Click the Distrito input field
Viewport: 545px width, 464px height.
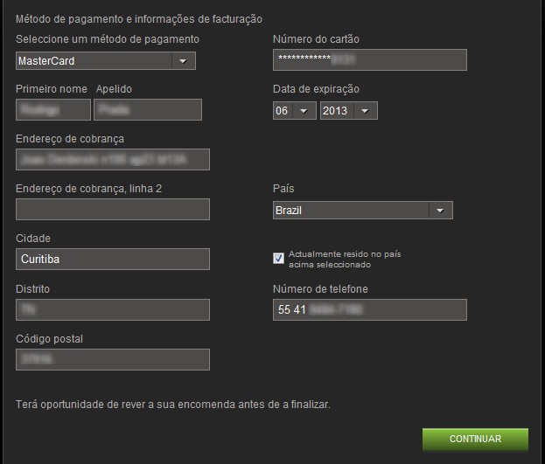(x=113, y=309)
